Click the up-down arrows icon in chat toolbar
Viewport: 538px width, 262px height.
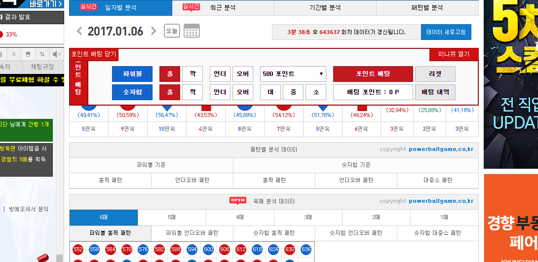(42, 54)
